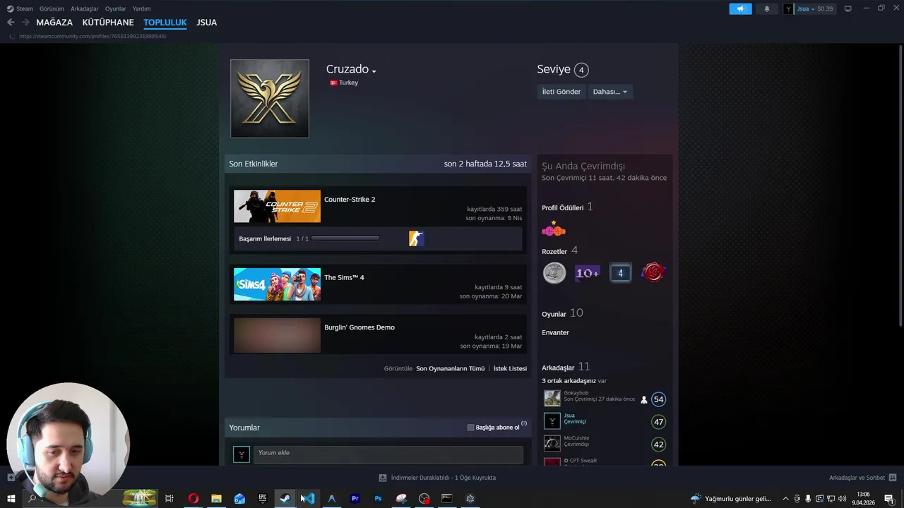Show hidden system tray icons
The height and width of the screenshot is (508, 904).
tap(785, 499)
